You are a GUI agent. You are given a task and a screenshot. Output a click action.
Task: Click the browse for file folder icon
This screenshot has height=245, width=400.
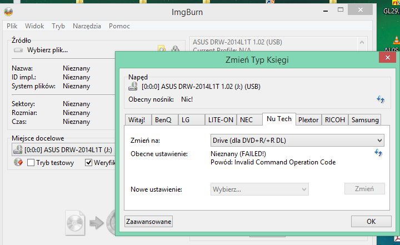[162, 48]
